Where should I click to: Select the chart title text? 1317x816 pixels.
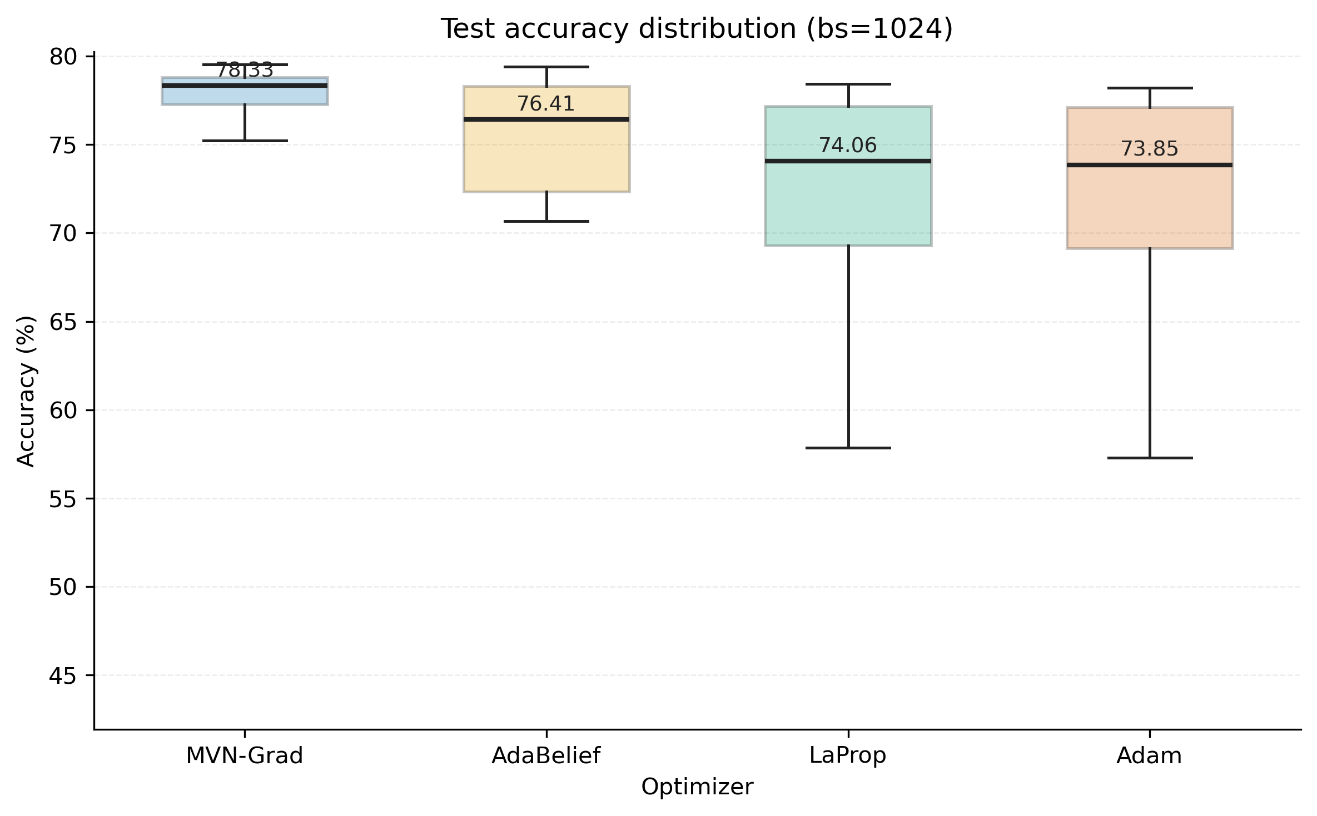tap(697, 29)
